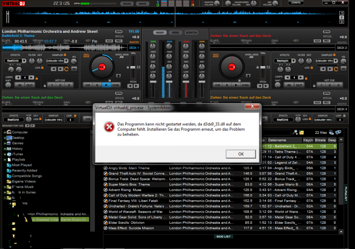Open Eigene Videos folder

21,182
